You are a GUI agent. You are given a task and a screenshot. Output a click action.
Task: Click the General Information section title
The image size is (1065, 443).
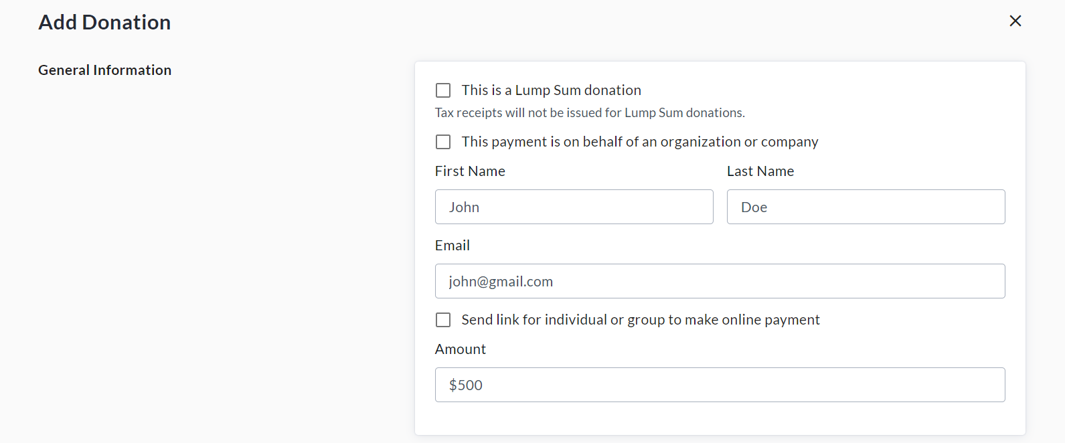pyautogui.click(x=105, y=70)
